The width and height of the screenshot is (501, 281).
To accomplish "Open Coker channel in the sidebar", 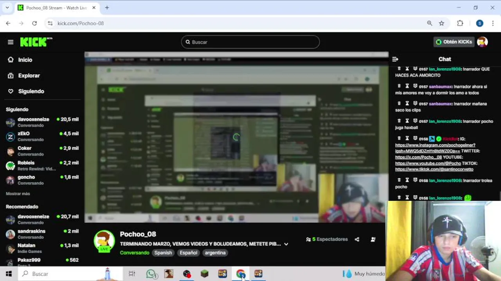I will (42, 151).
